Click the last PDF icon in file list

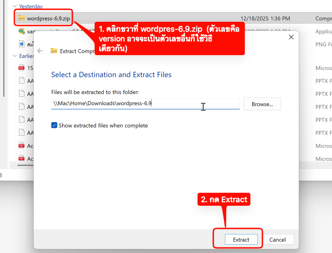coord(21,158)
